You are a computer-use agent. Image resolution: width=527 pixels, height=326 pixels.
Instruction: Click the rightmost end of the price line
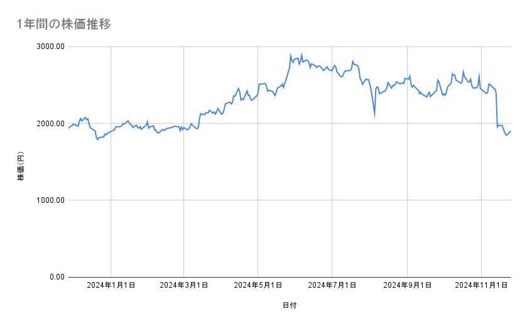pyautogui.click(x=510, y=131)
